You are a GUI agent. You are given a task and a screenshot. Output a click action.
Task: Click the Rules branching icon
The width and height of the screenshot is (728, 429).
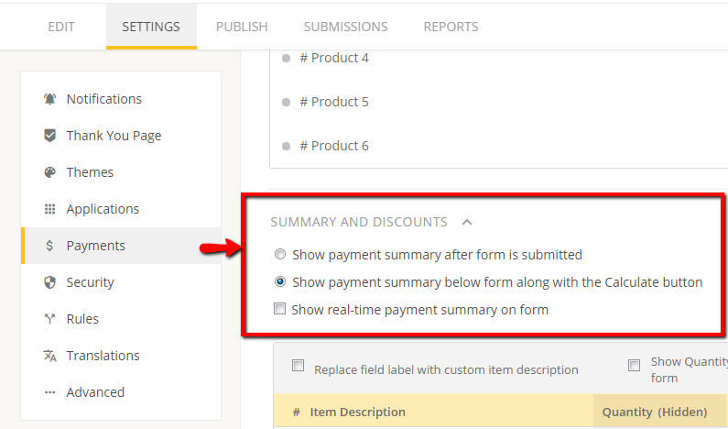pyautogui.click(x=49, y=319)
